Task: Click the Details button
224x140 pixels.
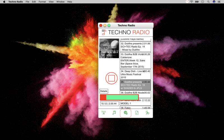Action: (x=104, y=91)
